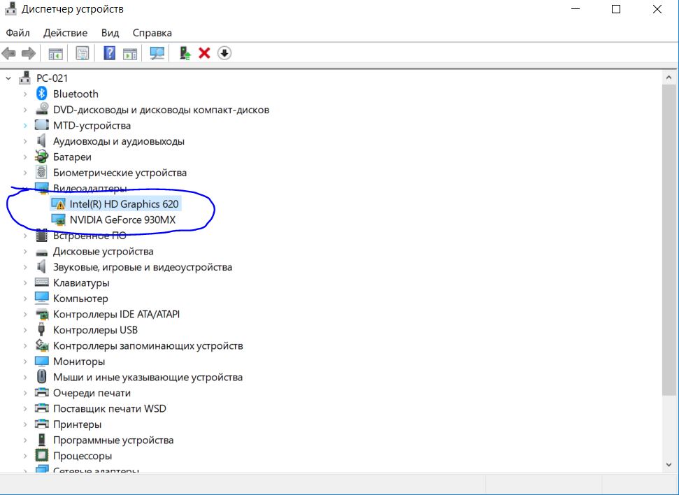Select Intel(R) HD Graphics 620 entry
679x495 pixels.
[x=124, y=204]
